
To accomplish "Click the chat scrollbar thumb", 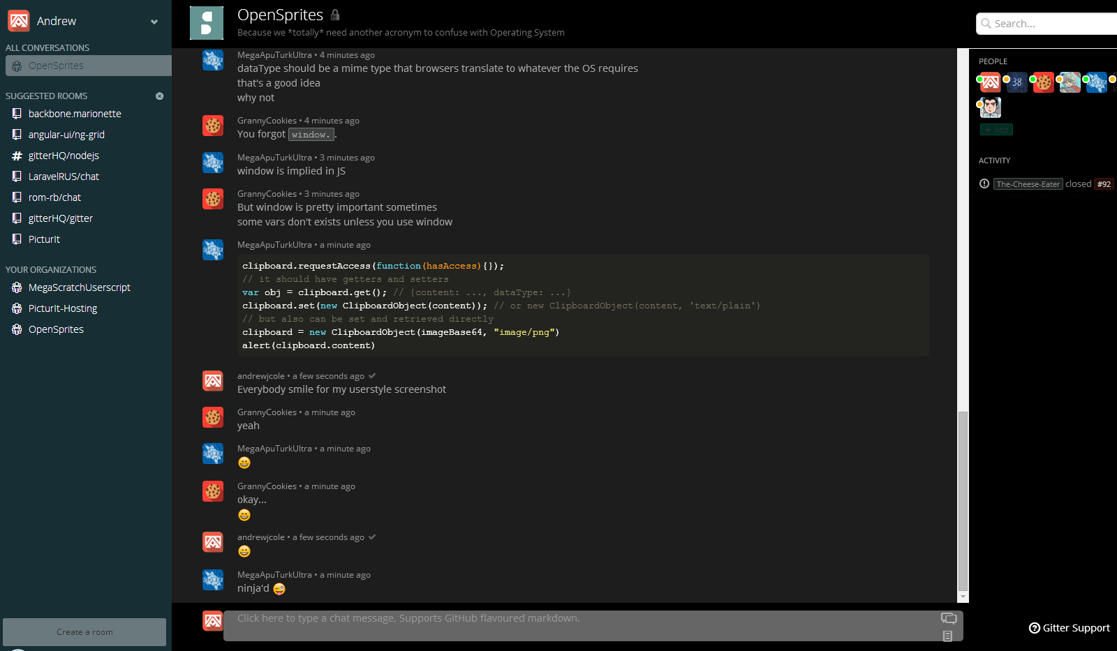I will click(x=963, y=501).
